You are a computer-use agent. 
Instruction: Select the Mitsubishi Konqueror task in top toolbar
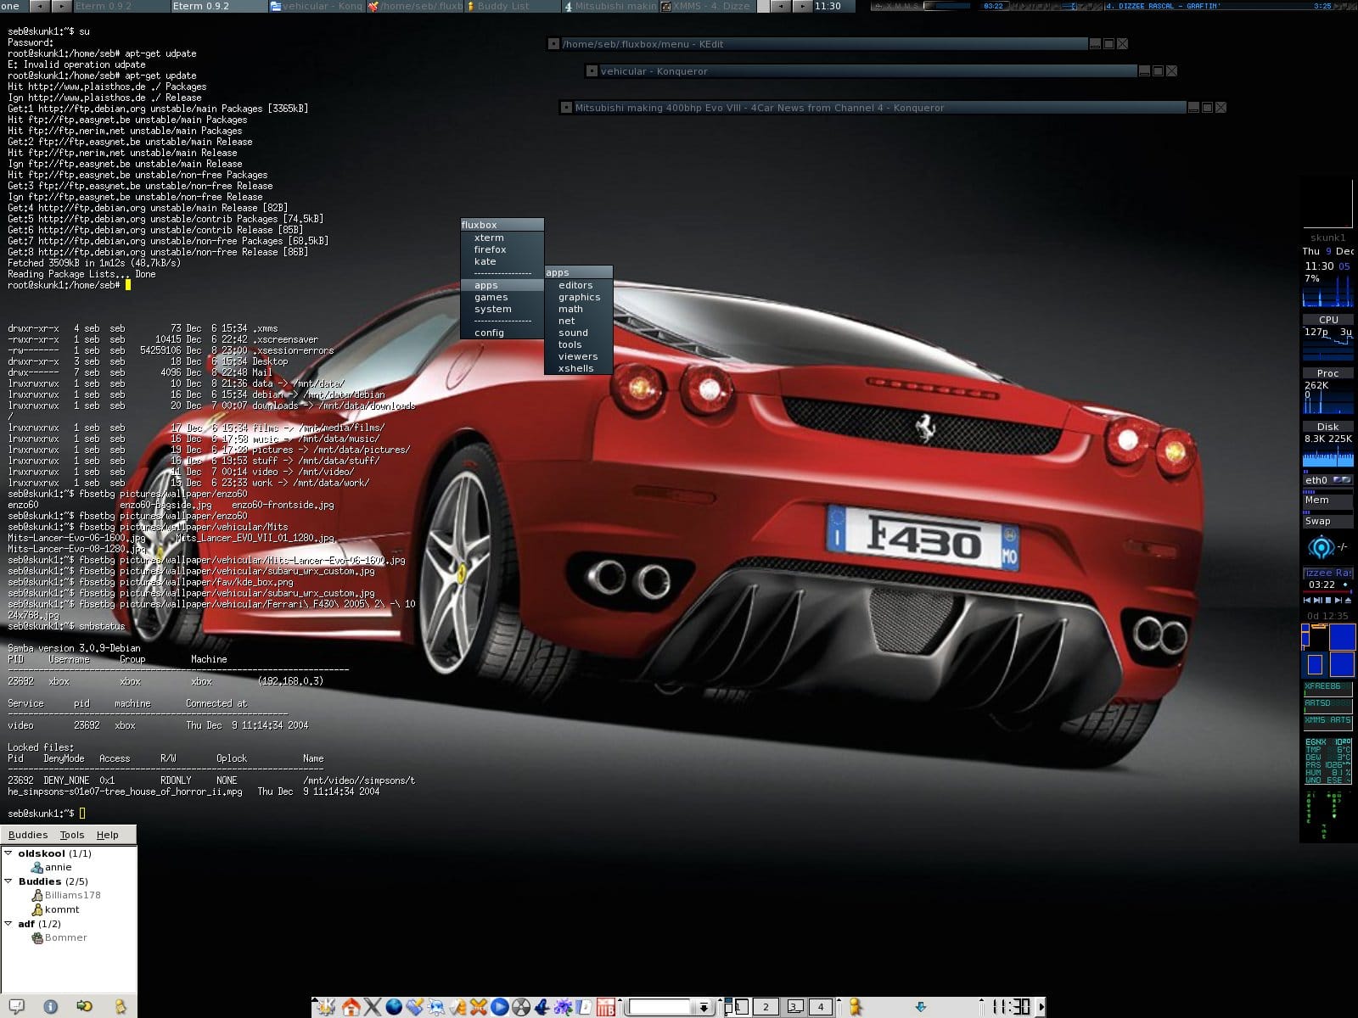point(609,6)
